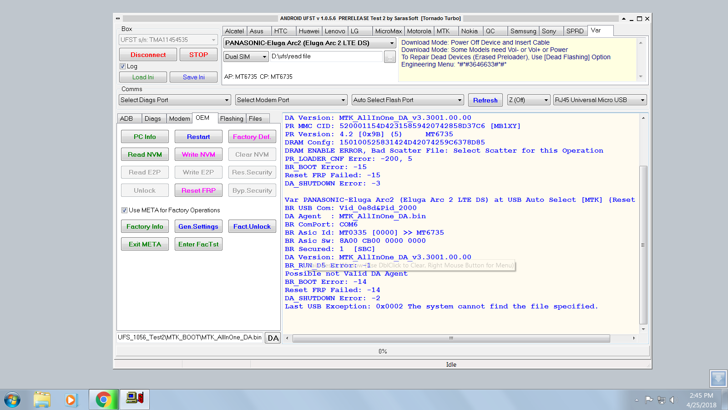Switch to the Alcatel brand tab
Image resolution: width=728 pixels, height=410 pixels.
click(234, 31)
